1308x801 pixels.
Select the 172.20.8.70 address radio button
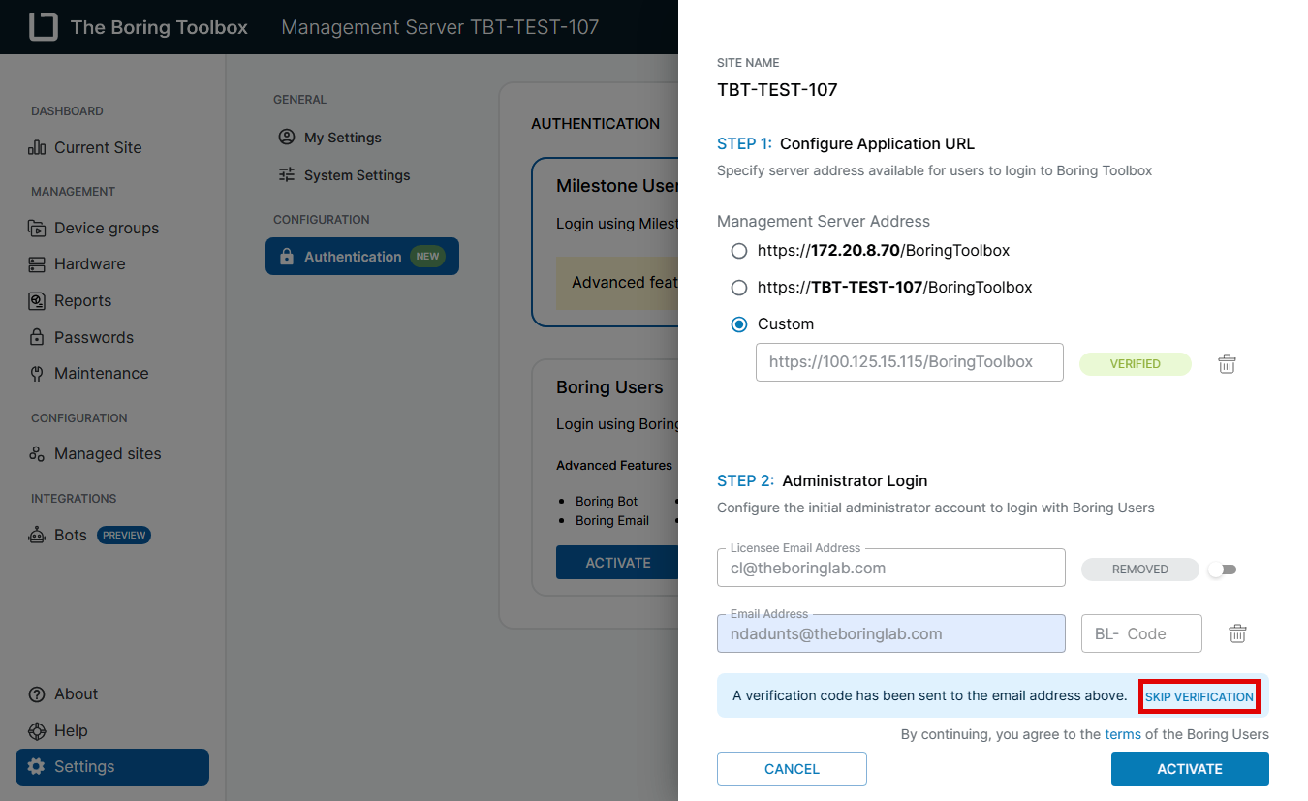click(x=739, y=251)
